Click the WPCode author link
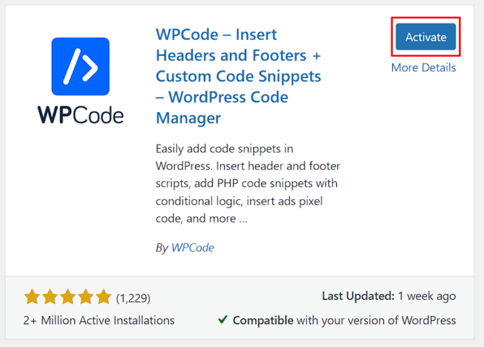Image resolution: width=484 pixels, height=347 pixels. (x=193, y=247)
